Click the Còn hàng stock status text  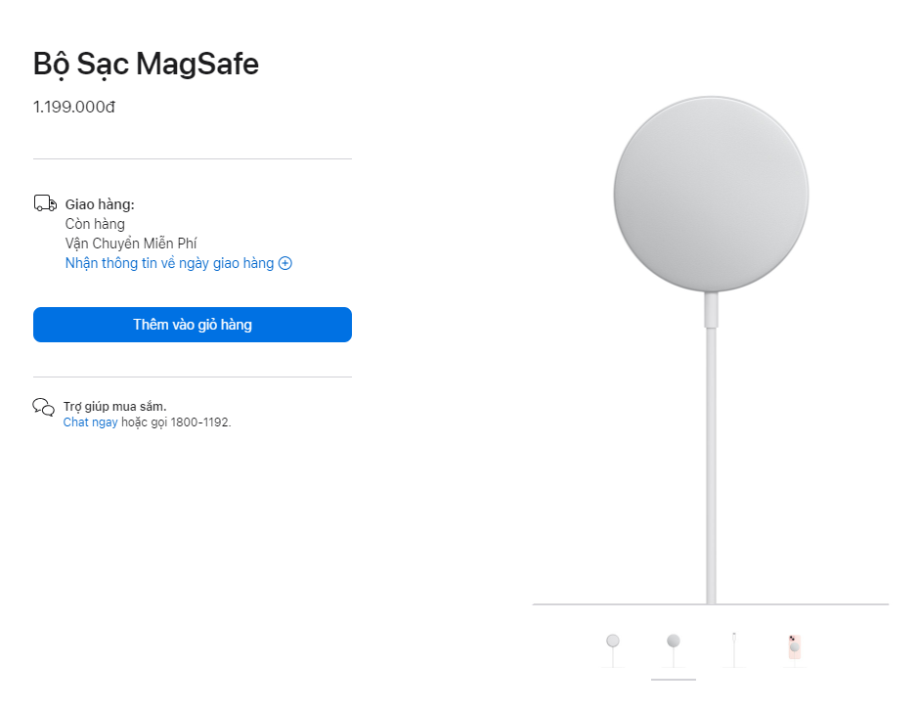pos(95,224)
